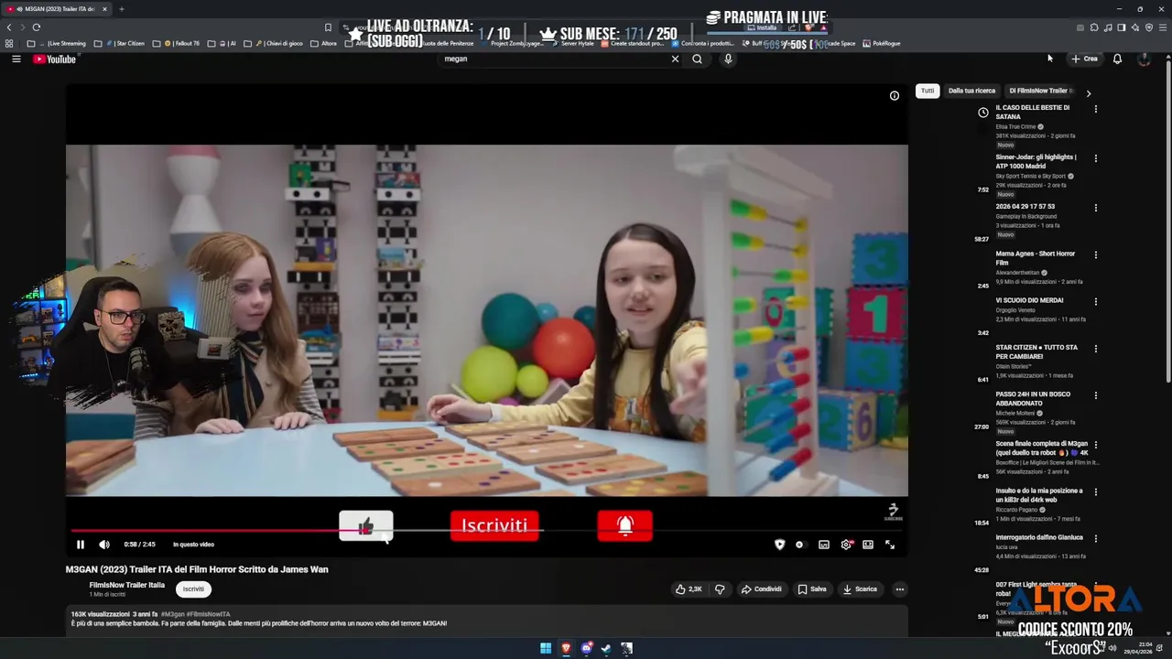Start voice search with microphone icon
This screenshot has height=659, width=1172.
click(728, 59)
